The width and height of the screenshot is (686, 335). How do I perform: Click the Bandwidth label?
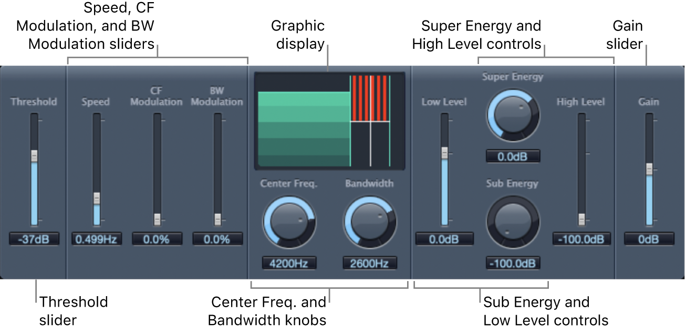pyautogui.click(x=369, y=183)
